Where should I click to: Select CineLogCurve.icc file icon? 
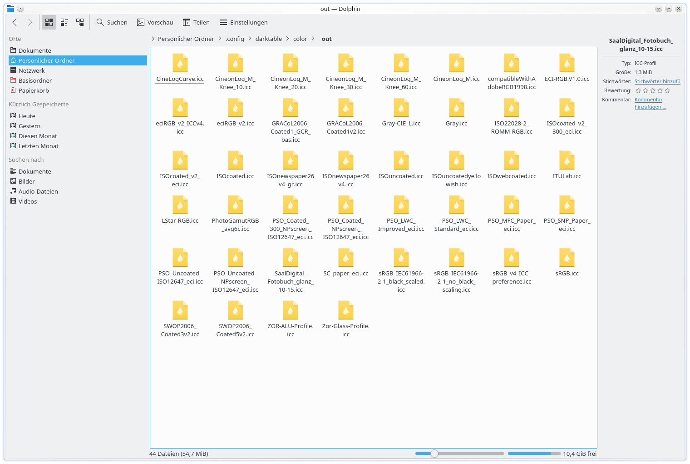180,63
